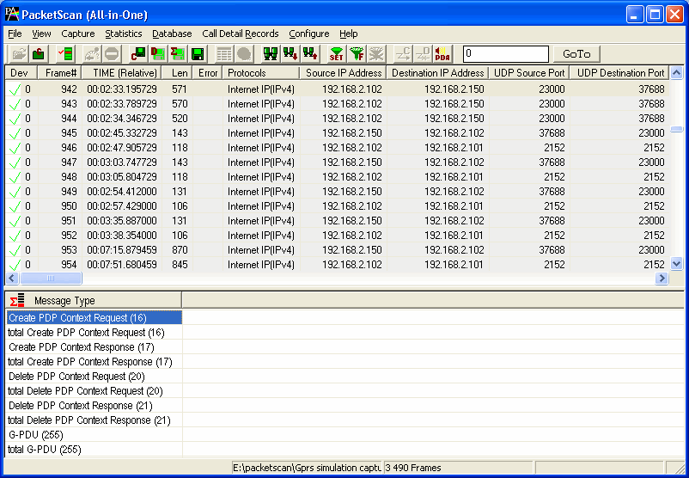Click the greyed D arrows icon
The image size is (689, 478).
423,54
